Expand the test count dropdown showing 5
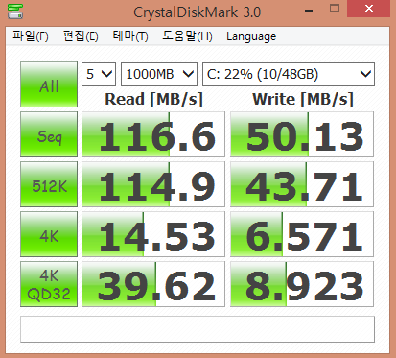Viewport: 396px width, 358px height. point(99,74)
